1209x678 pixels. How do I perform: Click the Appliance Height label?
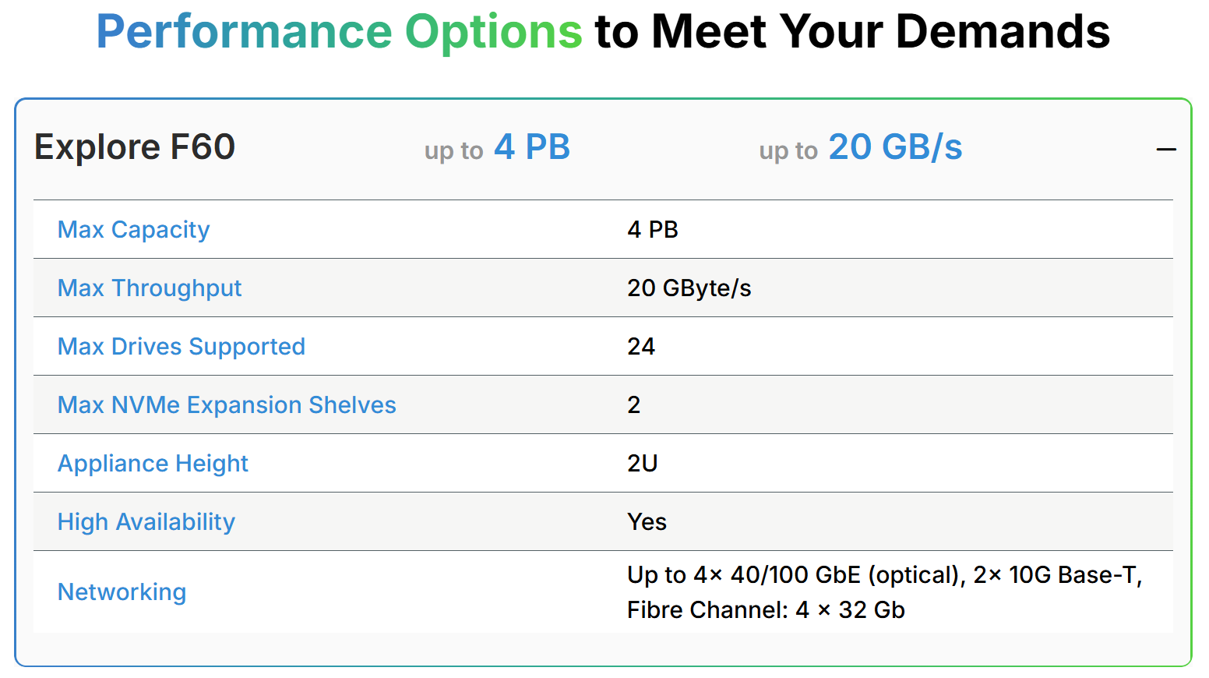click(x=153, y=464)
